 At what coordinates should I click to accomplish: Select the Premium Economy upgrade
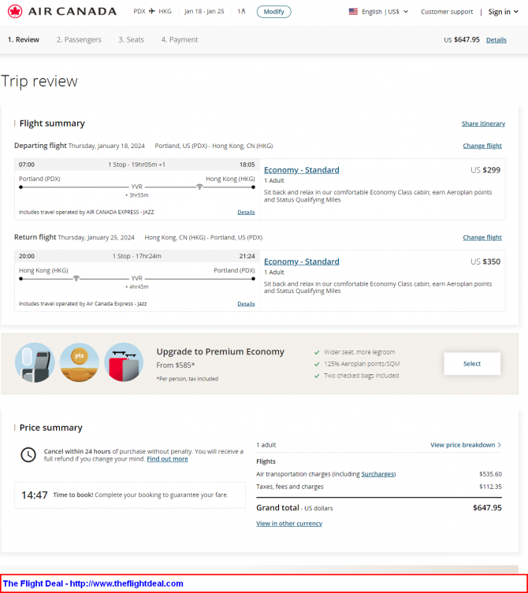[x=472, y=364]
